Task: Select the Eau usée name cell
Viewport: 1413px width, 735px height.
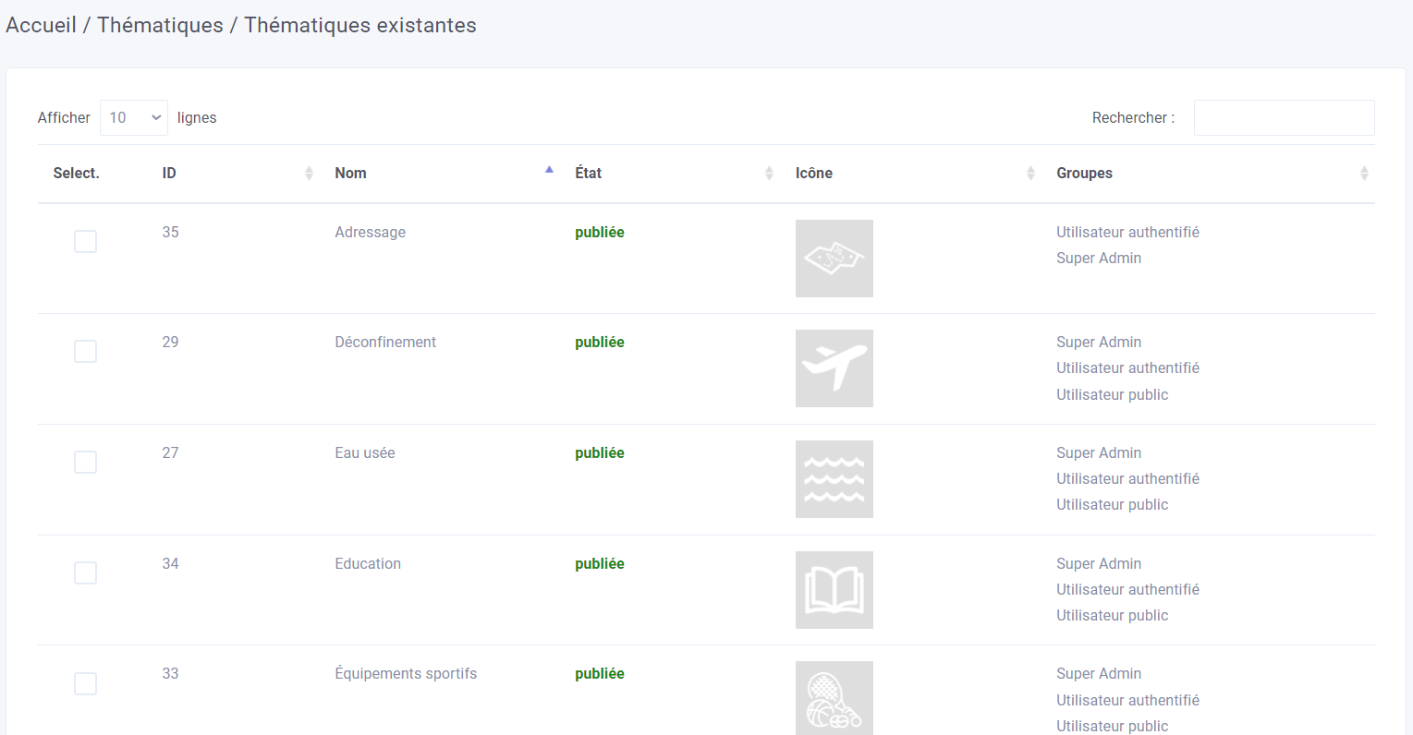Action: click(x=365, y=452)
